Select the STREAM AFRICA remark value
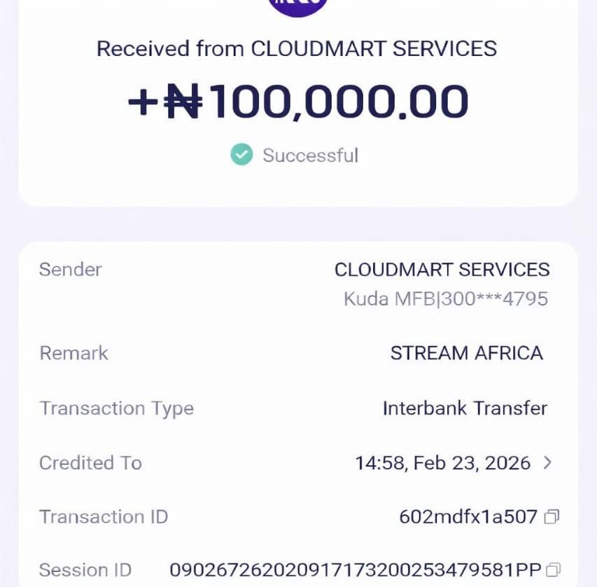This screenshot has width=597, height=587. click(x=466, y=353)
